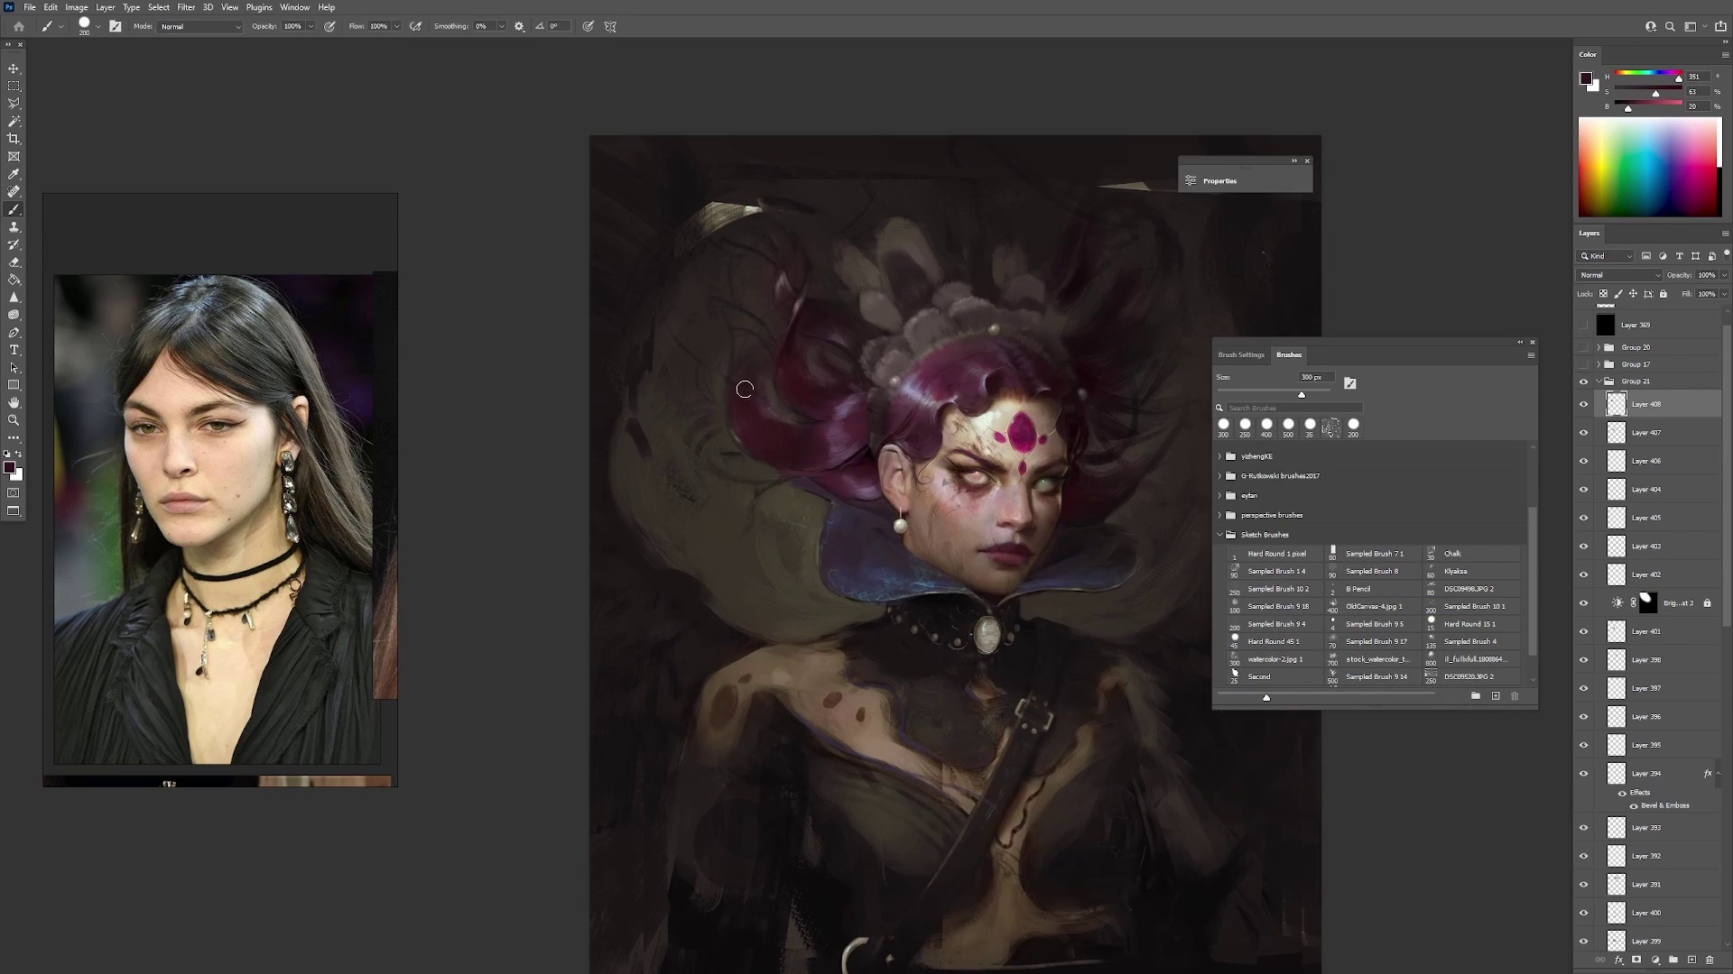Toggle lock all for layer
This screenshot has height=974, width=1733.
pyautogui.click(x=1663, y=294)
